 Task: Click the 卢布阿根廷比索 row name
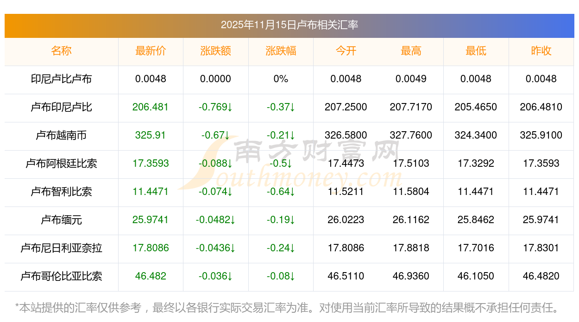[61, 164]
